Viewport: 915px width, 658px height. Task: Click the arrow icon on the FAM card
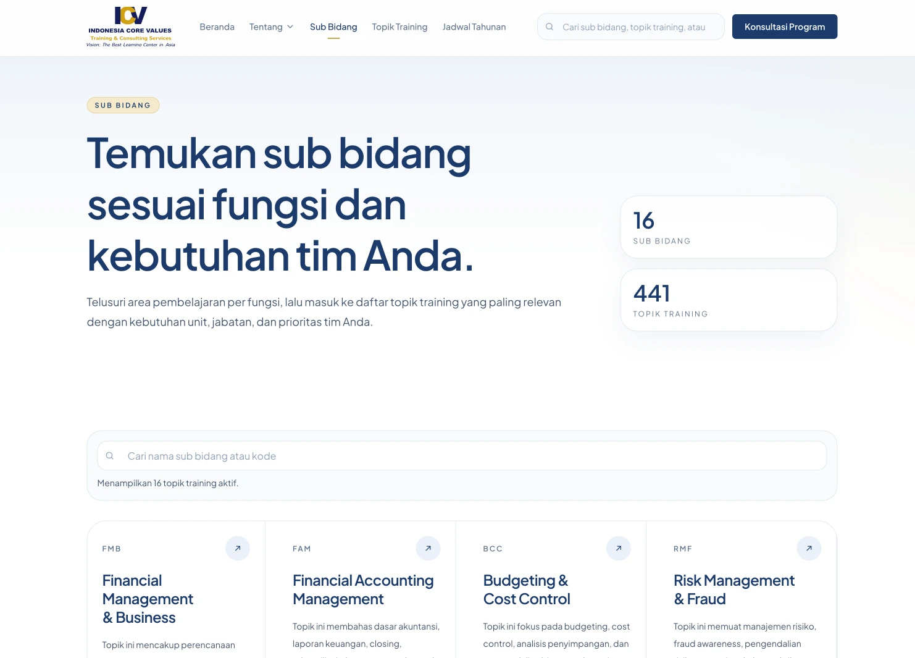[x=428, y=548]
